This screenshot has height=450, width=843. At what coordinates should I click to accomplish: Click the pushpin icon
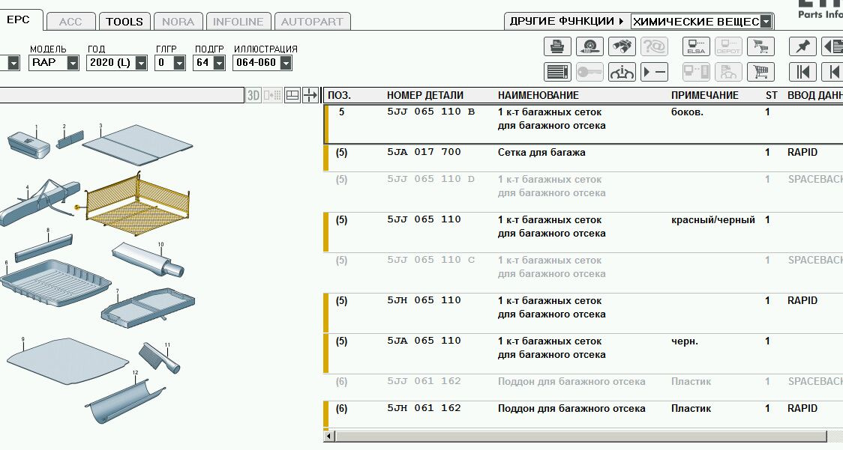click(x=802, y=47)
